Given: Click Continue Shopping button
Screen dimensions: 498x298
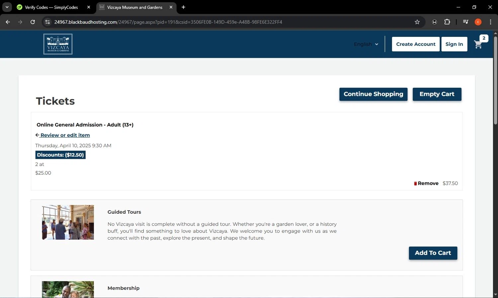Looking at the screenshot, I should click(x=373, y=94).
